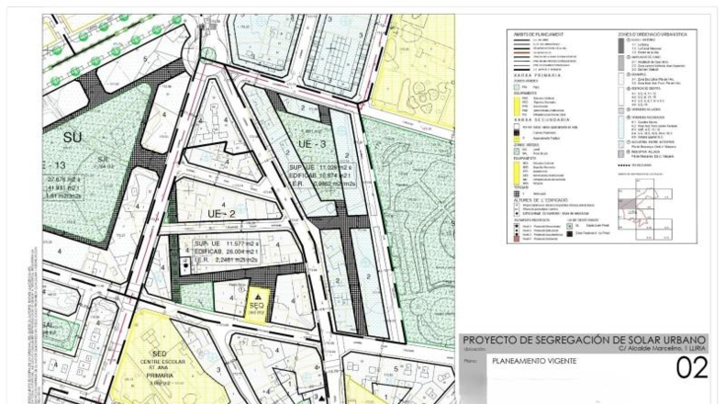Click the "CENTRE ESCOLAR" text
The image size is (725, 404).
point(162,362)
